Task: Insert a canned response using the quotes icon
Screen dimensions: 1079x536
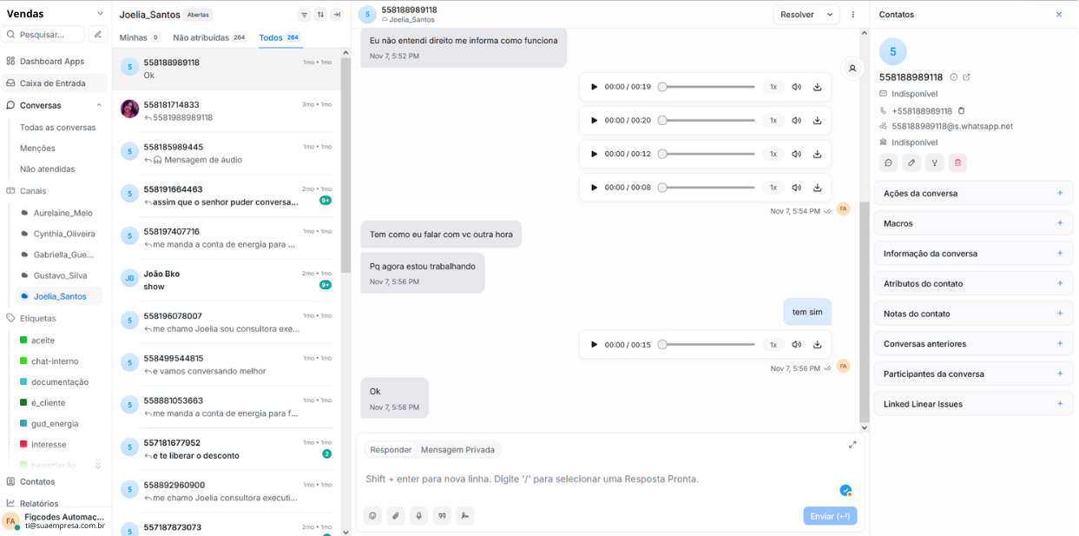Action: 442,515
